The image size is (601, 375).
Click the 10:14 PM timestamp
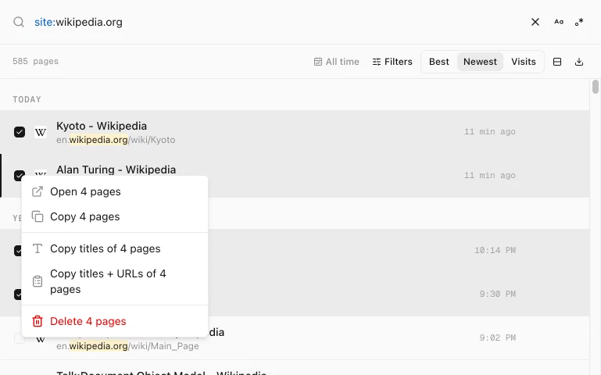click(x=495, y=251)
